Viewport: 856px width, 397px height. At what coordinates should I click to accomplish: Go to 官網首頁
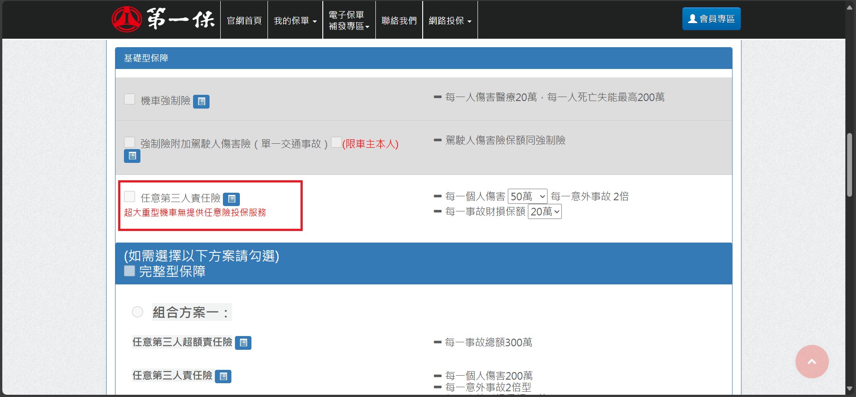[x=244, y=20]
